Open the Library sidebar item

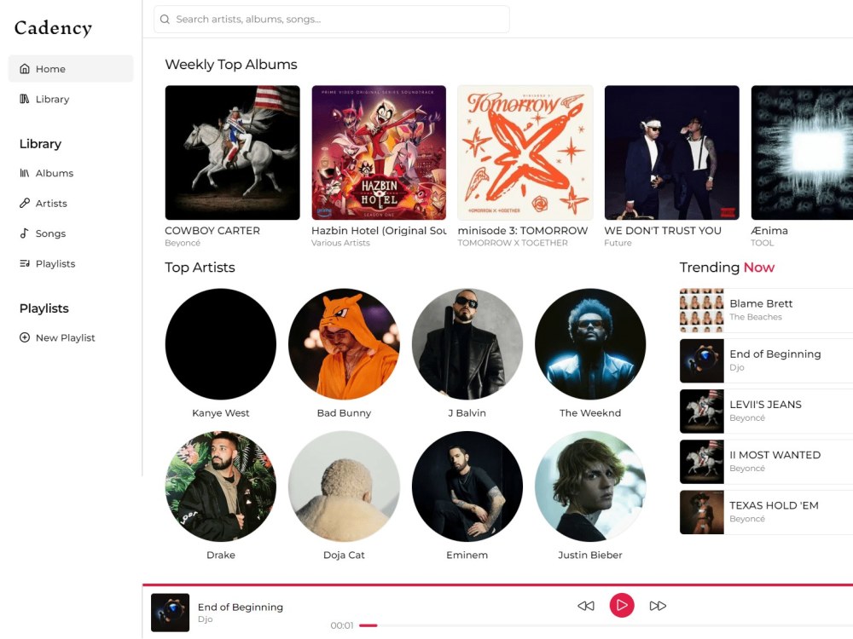[x=71, y=99]
